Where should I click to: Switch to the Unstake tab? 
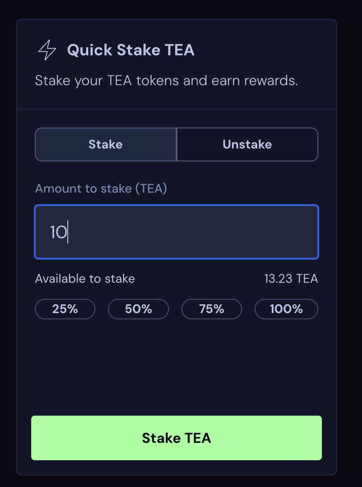coord(247,144)
